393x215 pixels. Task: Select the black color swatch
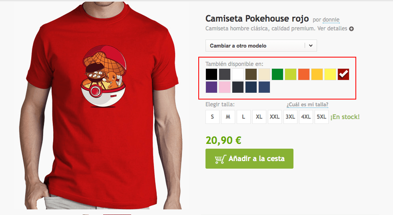click(x=211, y=74)
